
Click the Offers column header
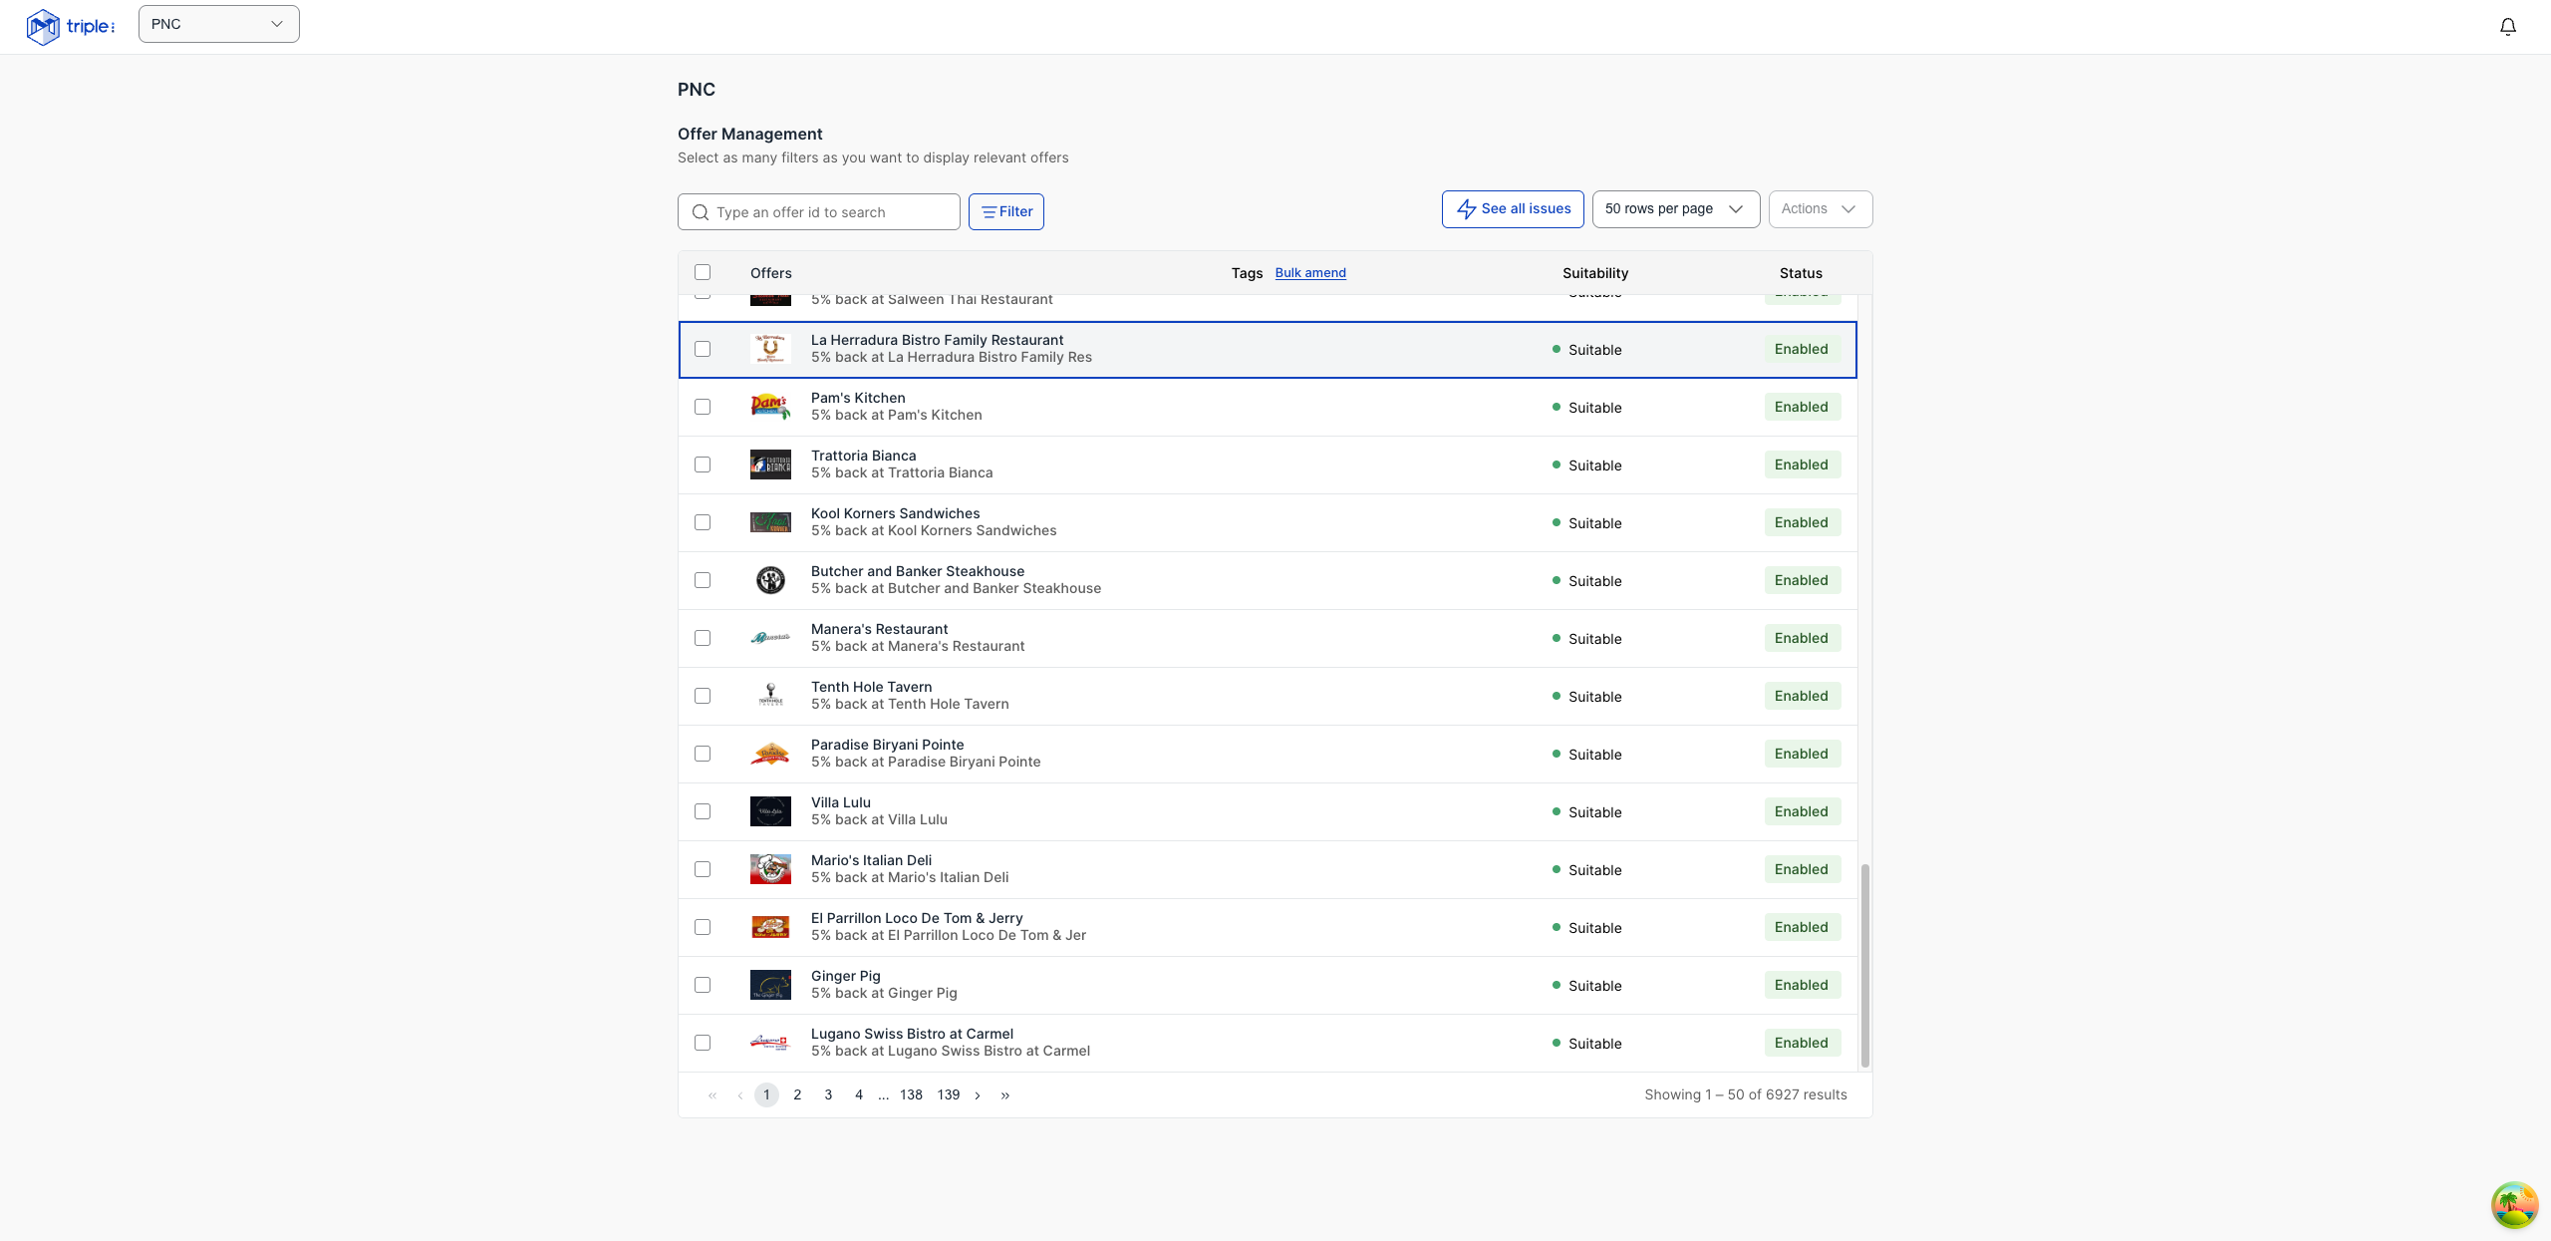click(771, 273)
